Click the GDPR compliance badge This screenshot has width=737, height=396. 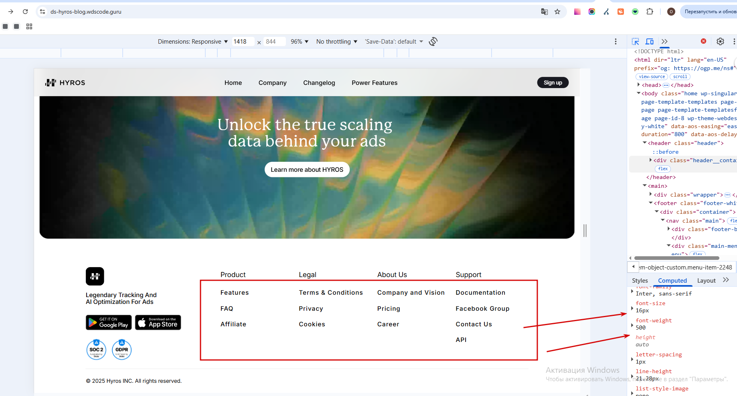tap(122, 350)
